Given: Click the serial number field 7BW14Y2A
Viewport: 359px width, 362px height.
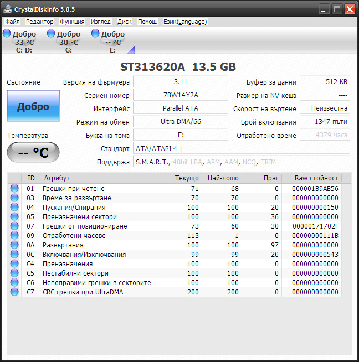Looking at the screenshot, I should [181, 95].
